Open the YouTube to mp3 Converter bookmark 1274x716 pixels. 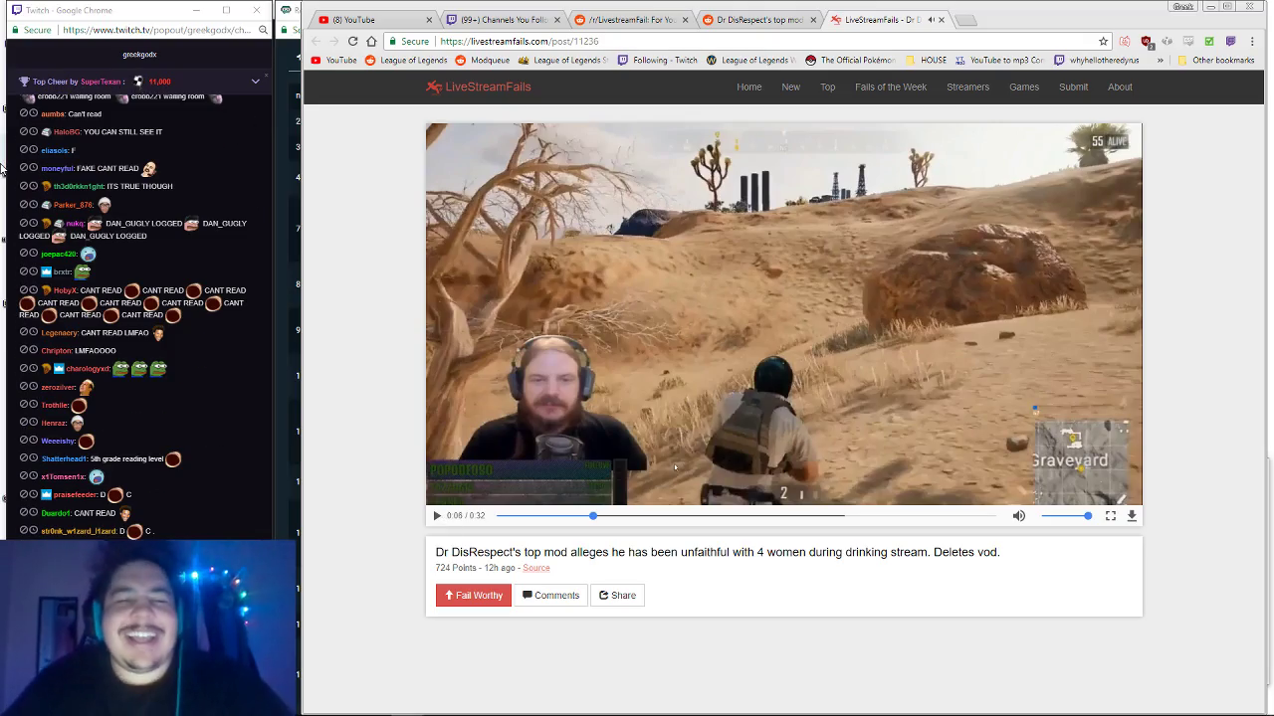coord(999,60)
